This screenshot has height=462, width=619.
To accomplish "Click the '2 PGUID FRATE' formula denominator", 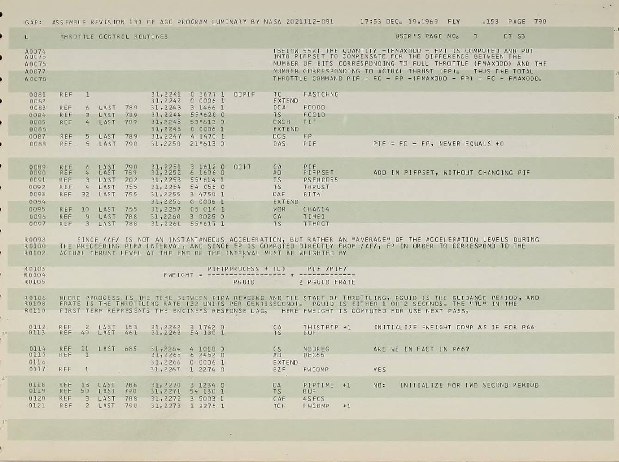I will 327,282.
